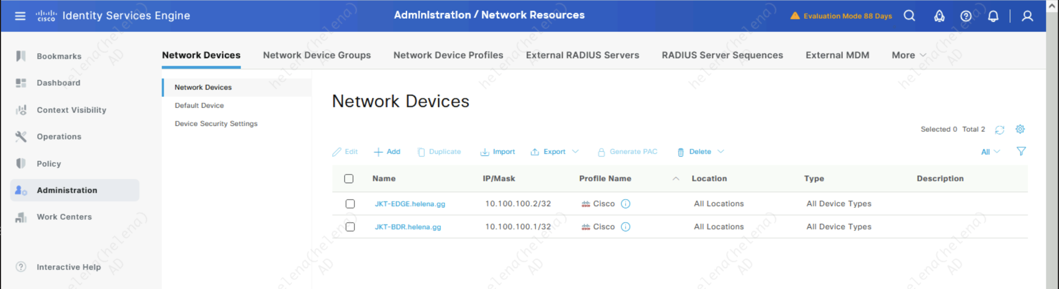The image size is (1059, 289).
Task: Open the All filter dropdown
Action: coord(990,152)
